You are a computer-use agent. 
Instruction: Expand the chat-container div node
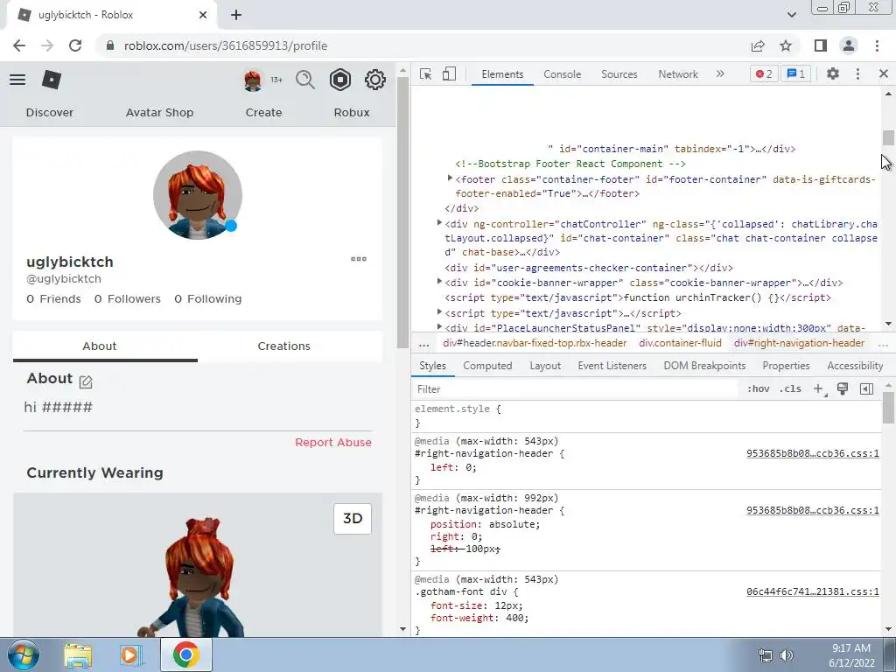439,223
